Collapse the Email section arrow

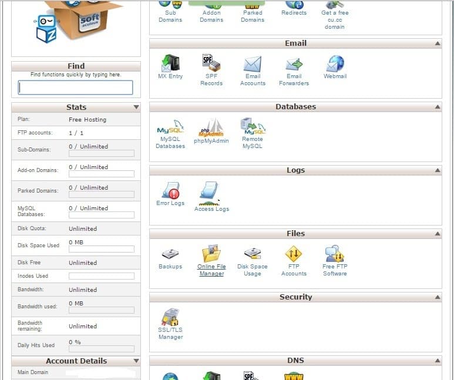tap(438, 43)
